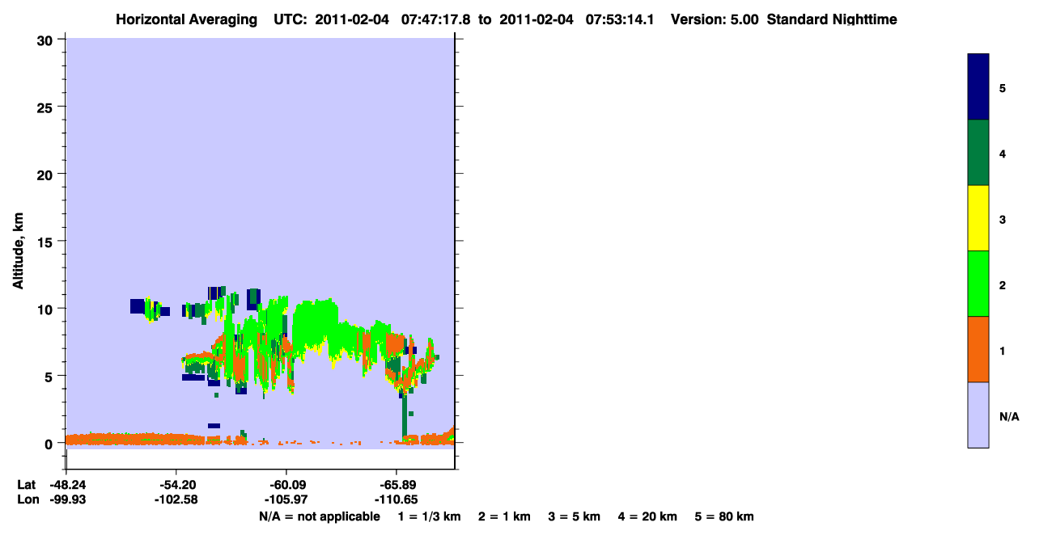Click the vertical dark green column below 4 km
This screenshot has width=1052, height=539.
click(x=404, y=416)
